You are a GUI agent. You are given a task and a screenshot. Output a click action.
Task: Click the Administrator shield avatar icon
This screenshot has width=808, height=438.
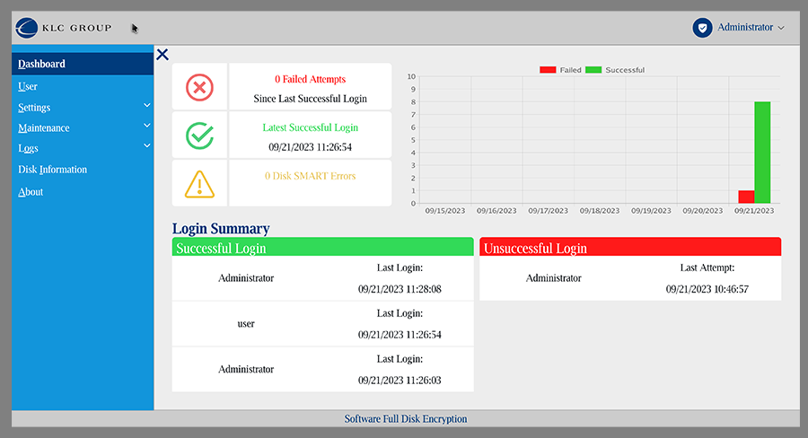coord(702,28)
